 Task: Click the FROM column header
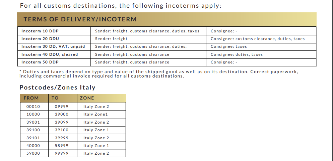[31, 98]
